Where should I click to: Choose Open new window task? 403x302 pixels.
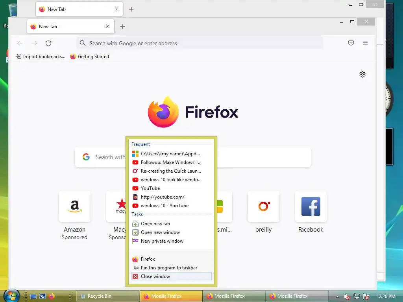[x=172, y=232]
